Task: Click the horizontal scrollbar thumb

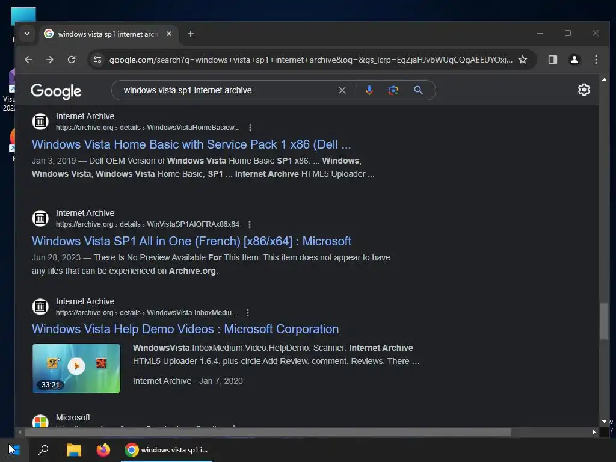Action: pyautogui.click(x=268, y=432)
